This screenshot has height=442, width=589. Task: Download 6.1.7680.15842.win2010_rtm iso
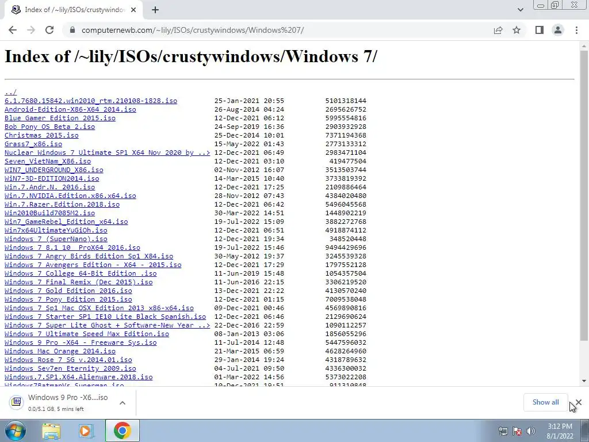(91, 101)
